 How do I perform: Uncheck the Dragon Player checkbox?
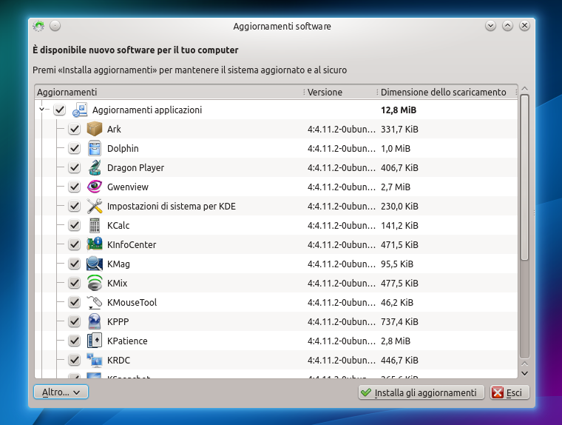tap(74, 167)
